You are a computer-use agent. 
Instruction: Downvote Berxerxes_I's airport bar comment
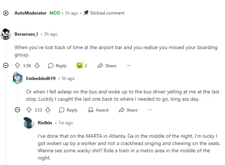click(x=37, y=66)
